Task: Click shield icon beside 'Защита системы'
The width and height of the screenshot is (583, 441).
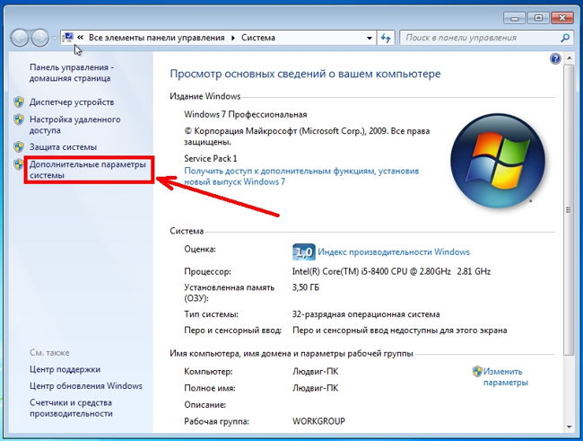Action: (19, 146)
